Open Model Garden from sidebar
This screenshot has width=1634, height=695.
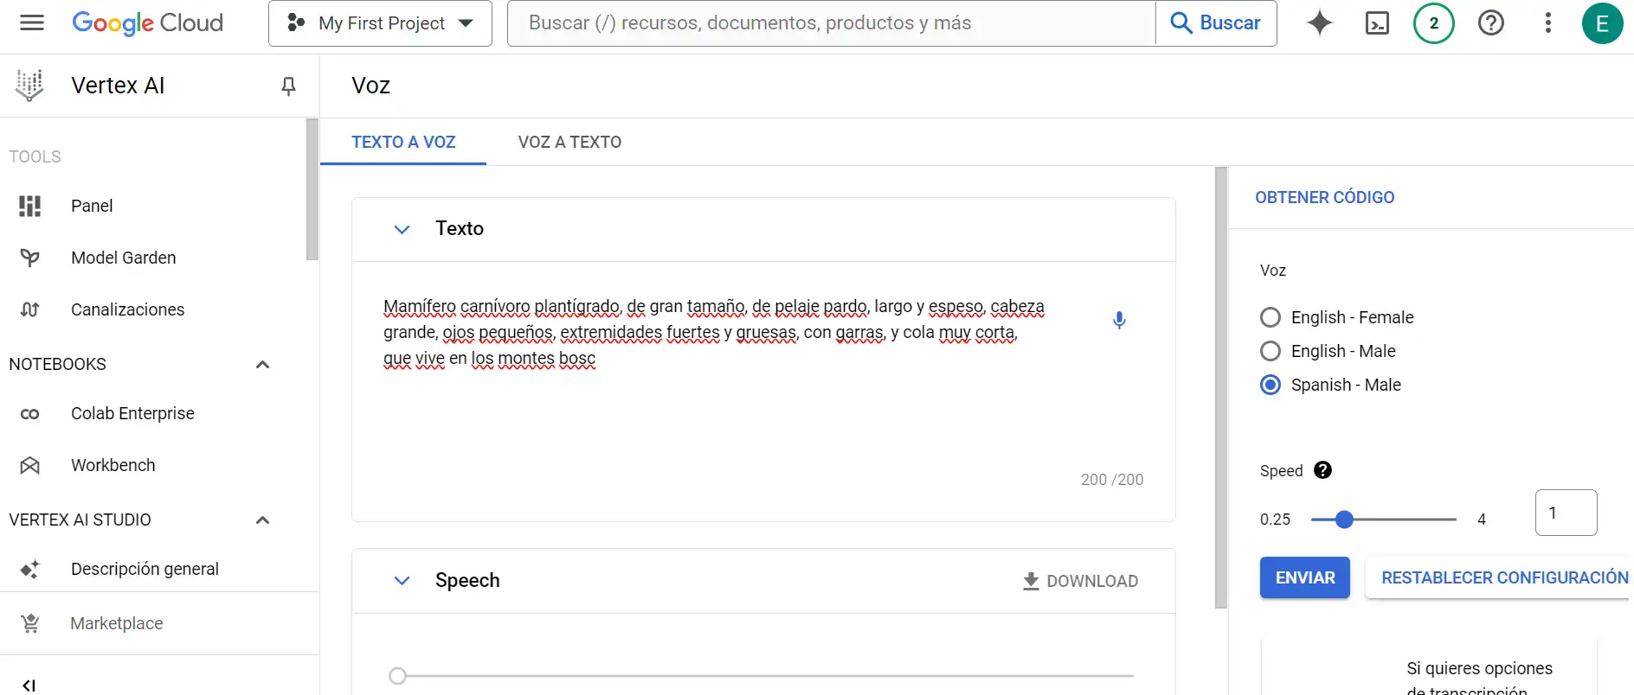(123, 258)
